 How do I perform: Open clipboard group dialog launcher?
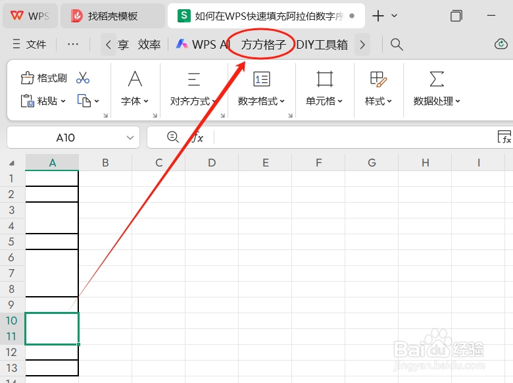tap(106, 115)
